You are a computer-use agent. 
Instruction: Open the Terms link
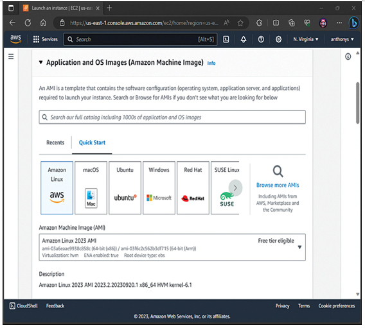304,306
